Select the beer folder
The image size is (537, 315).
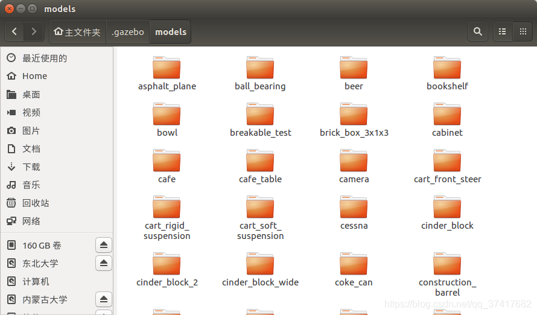click(x=354, y=73)
